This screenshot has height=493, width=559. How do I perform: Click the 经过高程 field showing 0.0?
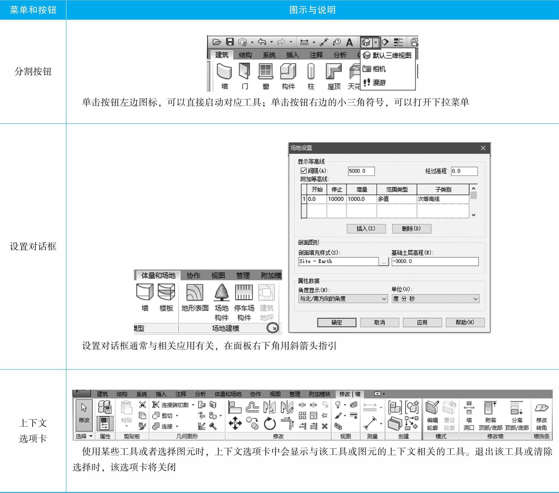pos(464,171)
